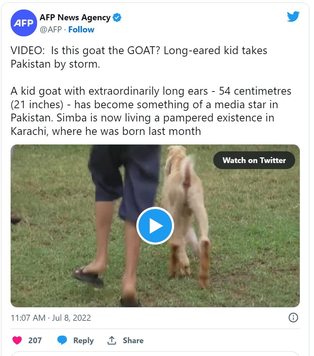
Task: Play the goat video
Action: coord(155,226)
